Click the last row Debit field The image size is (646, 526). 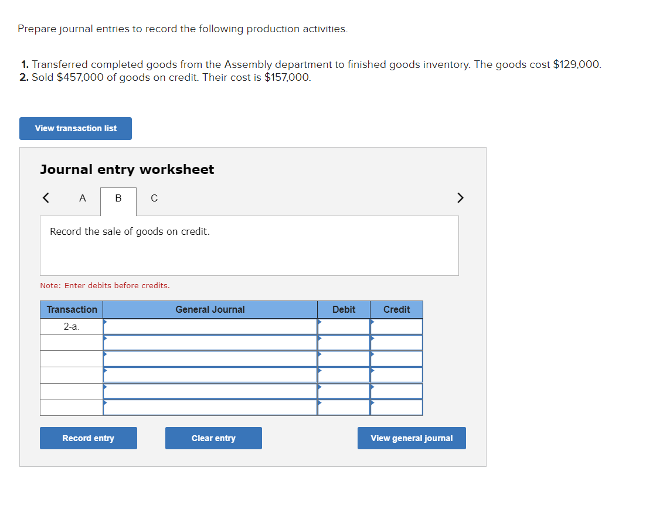coord(344,408)
